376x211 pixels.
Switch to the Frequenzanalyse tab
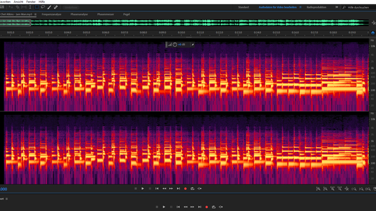(x=51, y=14)
